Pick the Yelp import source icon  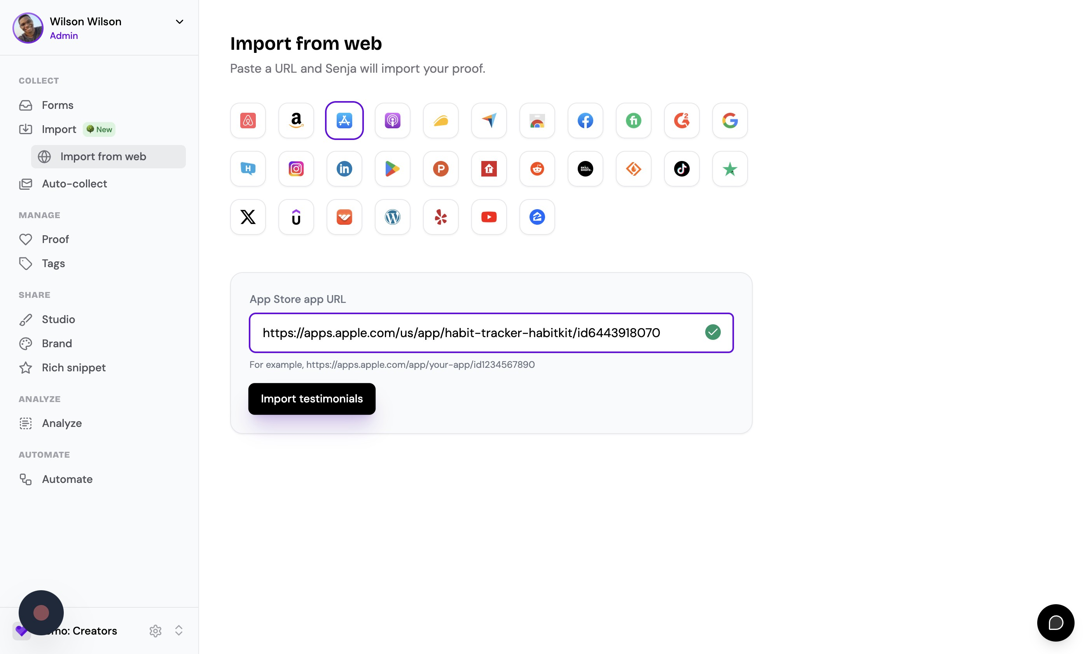[440, 217]
